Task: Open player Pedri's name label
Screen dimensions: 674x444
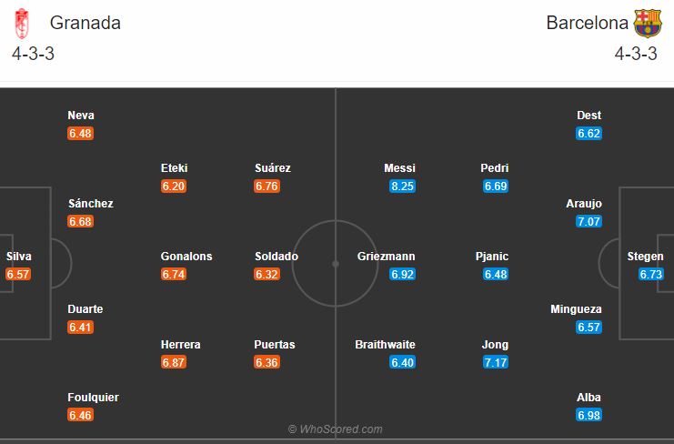Action: pos(494,168)
